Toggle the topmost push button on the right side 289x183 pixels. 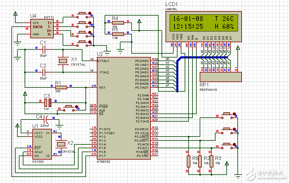coord(227,114)
